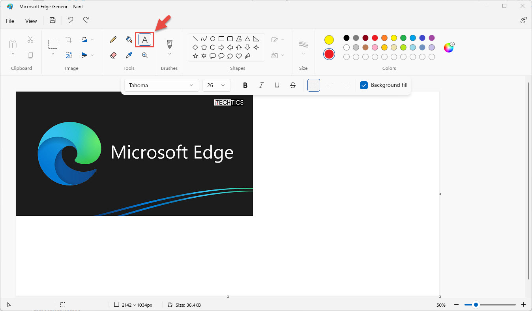Select the Heart shape
The height and width of the screenshot is (311, 532).
pos(239,56)
